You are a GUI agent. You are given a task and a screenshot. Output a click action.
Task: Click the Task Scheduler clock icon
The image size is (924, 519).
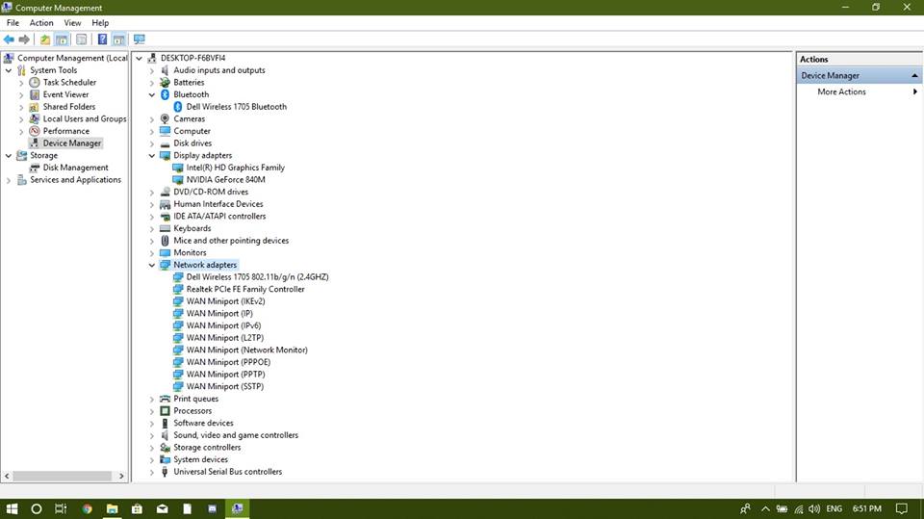pos(35,83)
